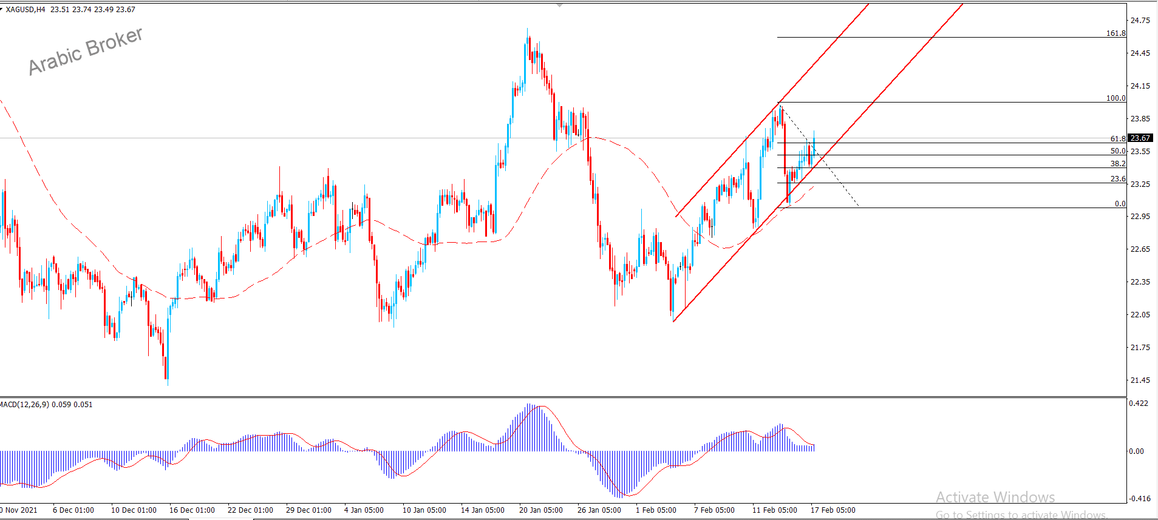Click the gray chart shift triangle marker
Image resolution: width=1158 pixels, height=520 pixels.
[x=559, y=5]
